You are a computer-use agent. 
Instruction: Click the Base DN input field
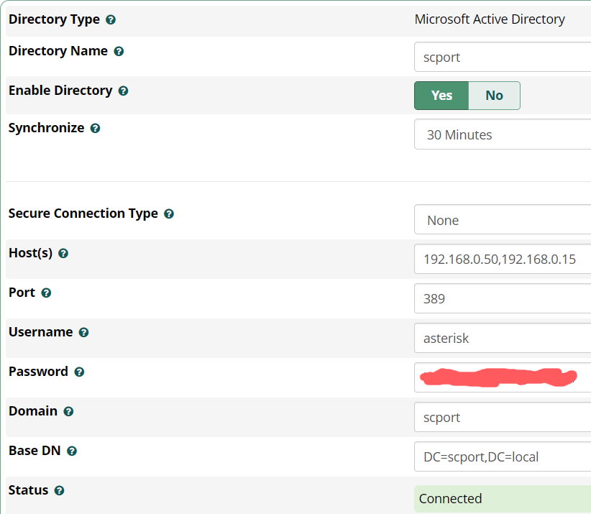[x=503, y=456]
